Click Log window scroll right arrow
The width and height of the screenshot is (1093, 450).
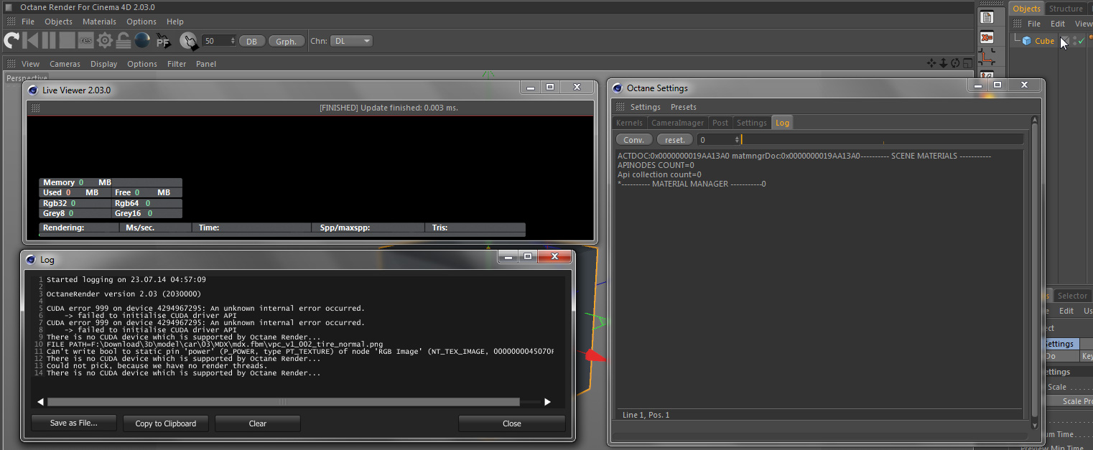547,402
